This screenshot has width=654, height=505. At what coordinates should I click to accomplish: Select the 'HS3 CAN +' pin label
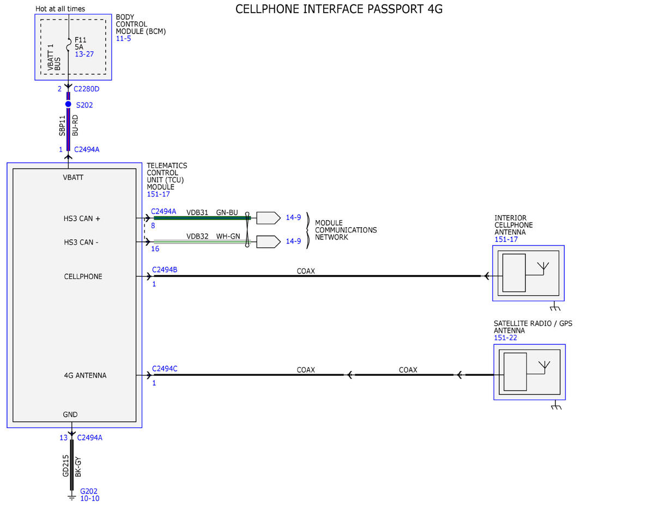pos(82,219)
